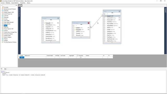Check the ProductName field in Products
The image size is (167, 94).
[x=43, y=25]
